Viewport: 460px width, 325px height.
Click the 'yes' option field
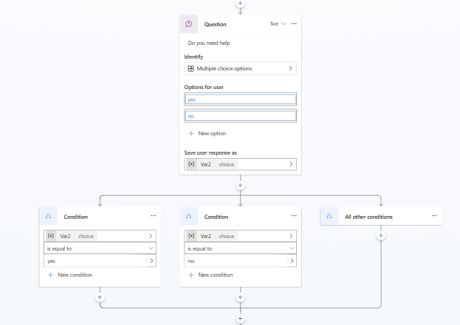(x=240, y=99)
